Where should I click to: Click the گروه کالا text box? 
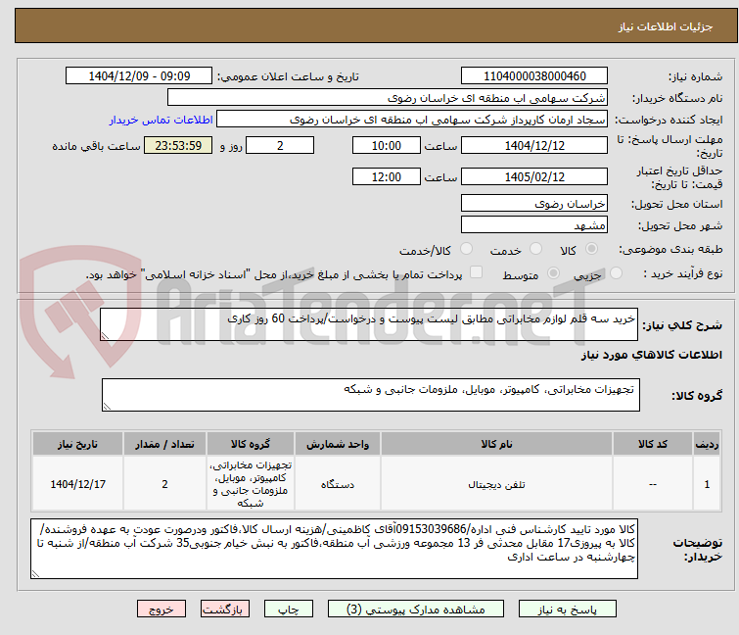(370, 395)
